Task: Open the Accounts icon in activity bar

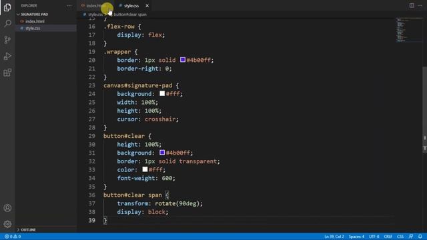Action: 7,208
